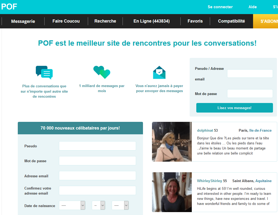Expand the birth month dropdown
Image resolution: width=278 pixels, height=215 pixels.
click(72, 205)
